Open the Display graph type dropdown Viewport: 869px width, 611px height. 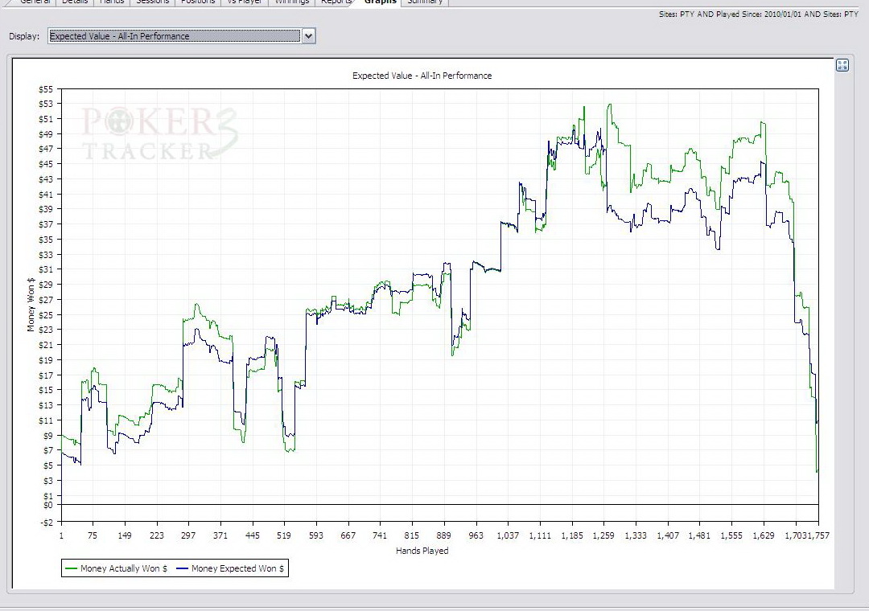click(x=181, y=36)
